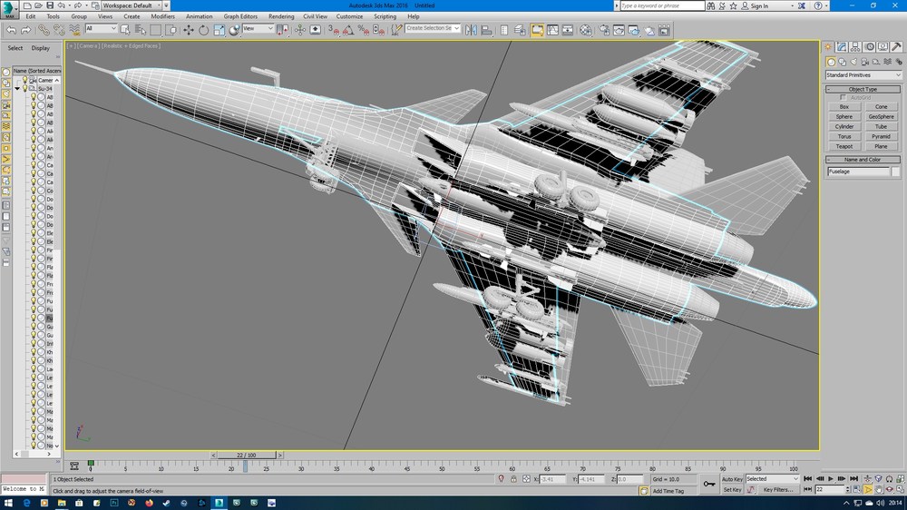907x510 pixels.
Task: Click the Pan View hand icon
Action: (x=879, y=489)
